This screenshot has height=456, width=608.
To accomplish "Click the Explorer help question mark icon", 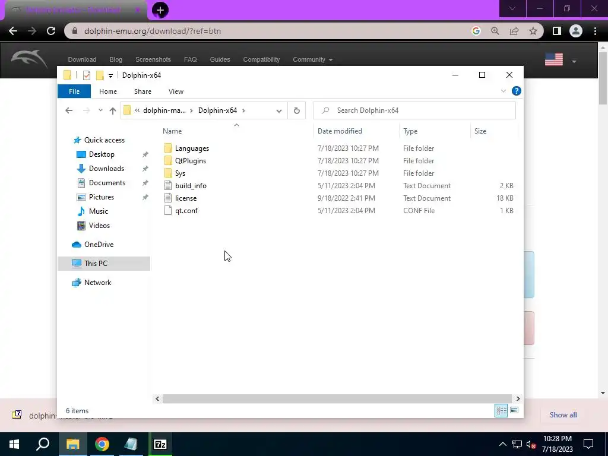I will 516,91.
